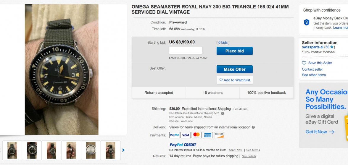Show next thumbnails with right arrow
This screenshot has width=348, height=165.
tap(123, 150)
